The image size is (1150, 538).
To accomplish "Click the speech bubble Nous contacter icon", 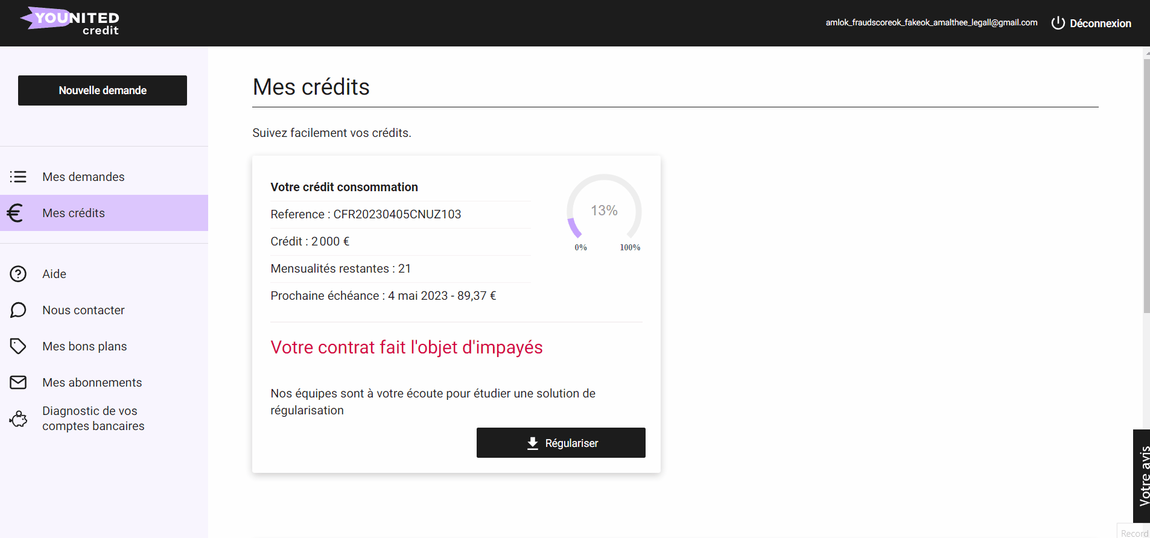I will point(18,310).
